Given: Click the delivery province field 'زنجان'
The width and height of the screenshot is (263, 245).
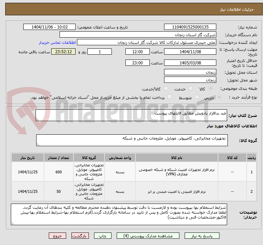Looking at the screenshot, I should pos(190,72).
